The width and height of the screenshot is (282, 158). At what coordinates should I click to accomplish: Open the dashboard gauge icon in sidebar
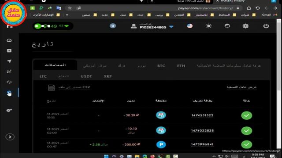(x=9, y=40)
